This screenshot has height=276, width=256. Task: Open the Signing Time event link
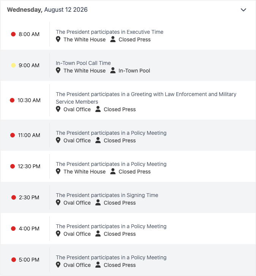pyautogui.click(x=107, y=195)
